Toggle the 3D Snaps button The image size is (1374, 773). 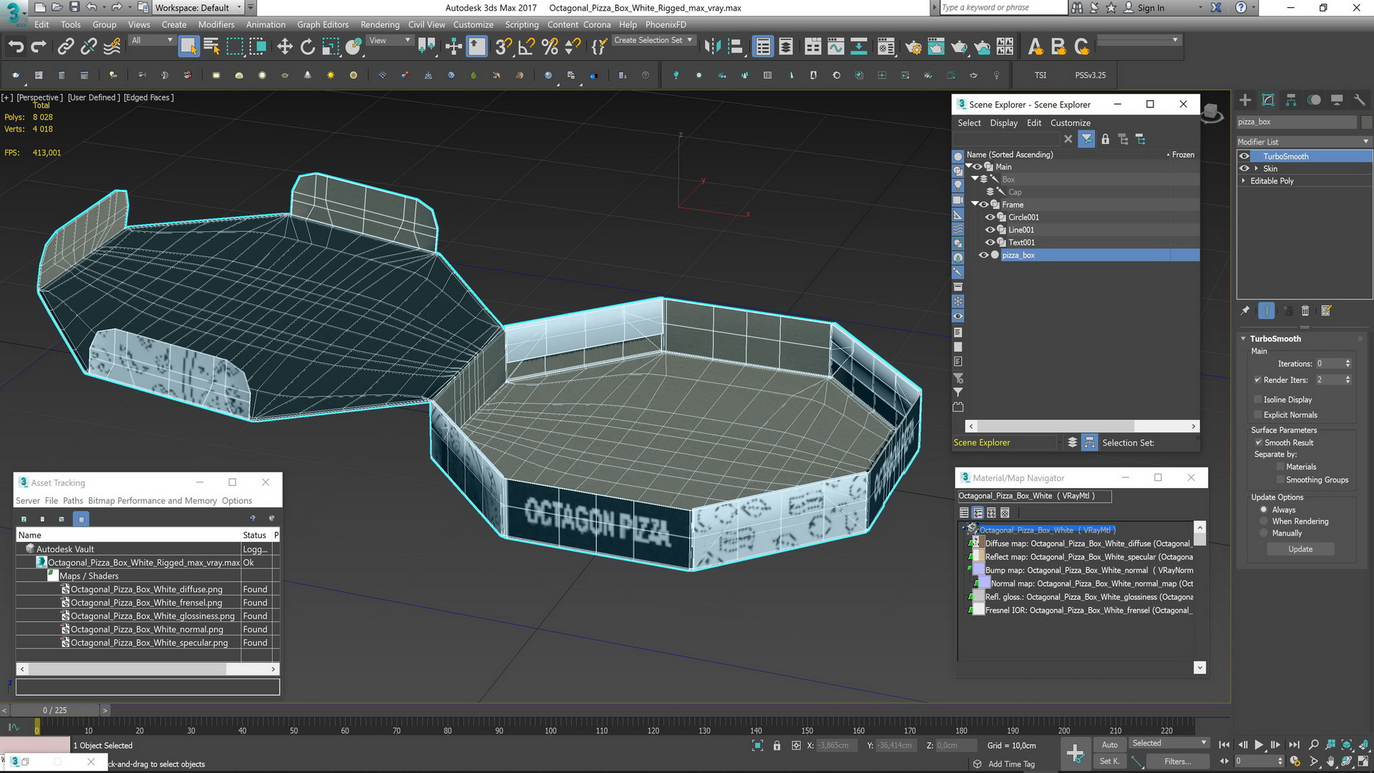[503, 47]
